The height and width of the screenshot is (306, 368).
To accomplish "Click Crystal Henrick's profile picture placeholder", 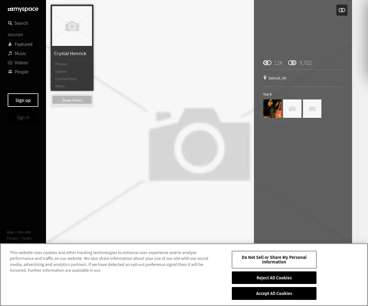I will pos(72,26).
